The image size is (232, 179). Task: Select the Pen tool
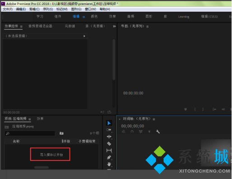point(109,157)
